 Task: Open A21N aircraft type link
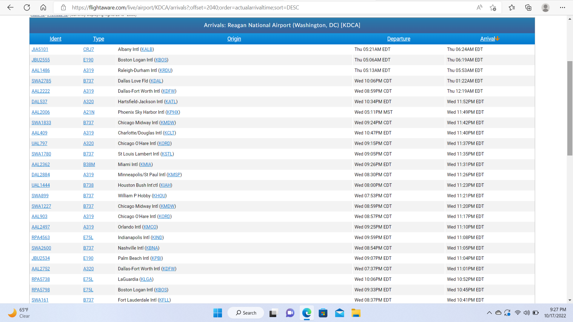(x=89, y=112)
